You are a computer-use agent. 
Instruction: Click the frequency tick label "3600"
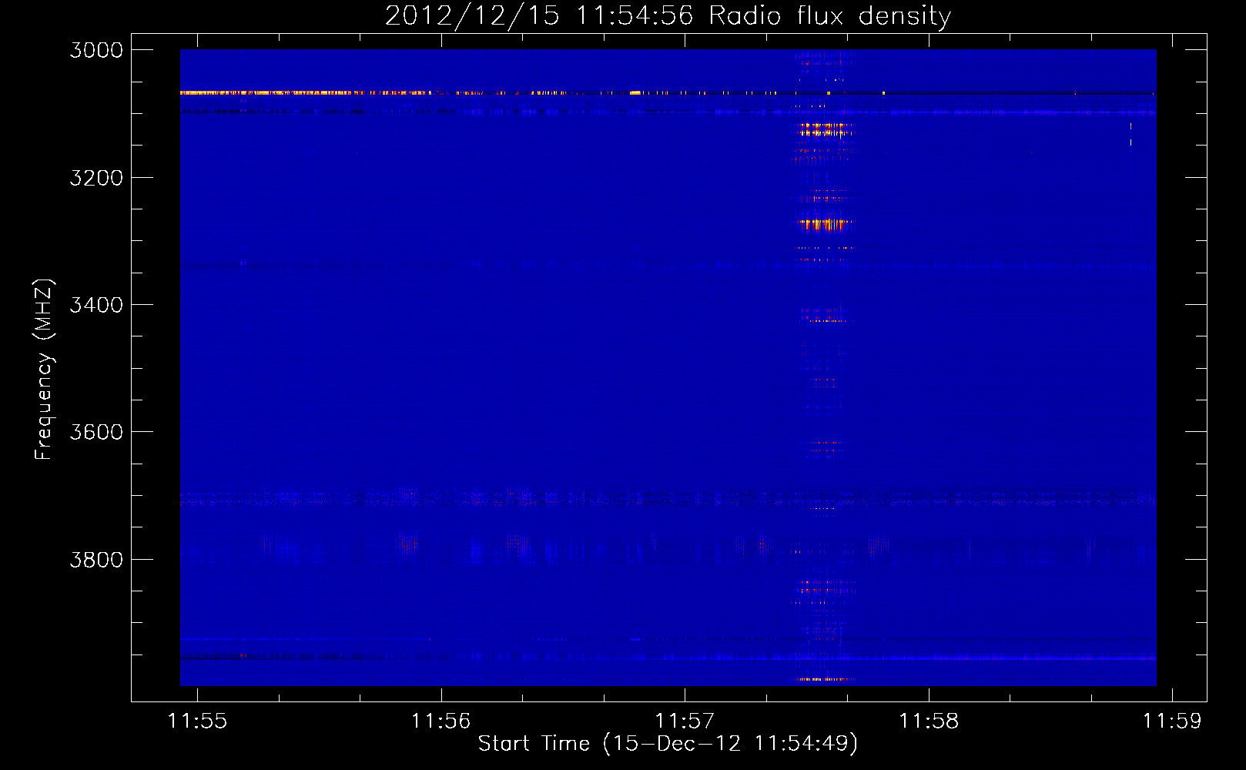coord(96,432)
